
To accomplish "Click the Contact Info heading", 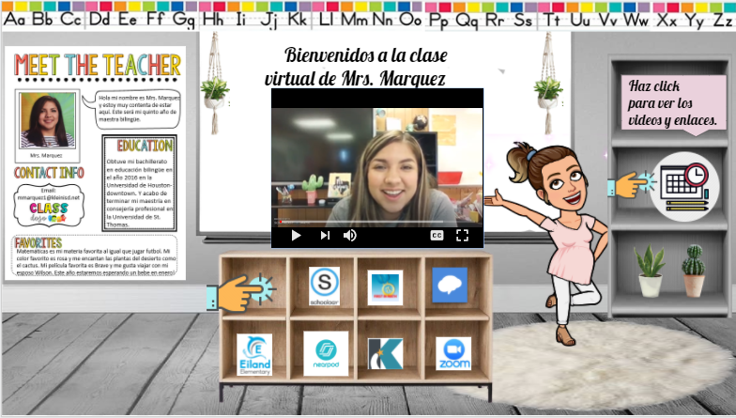I will tap(49, 173).
